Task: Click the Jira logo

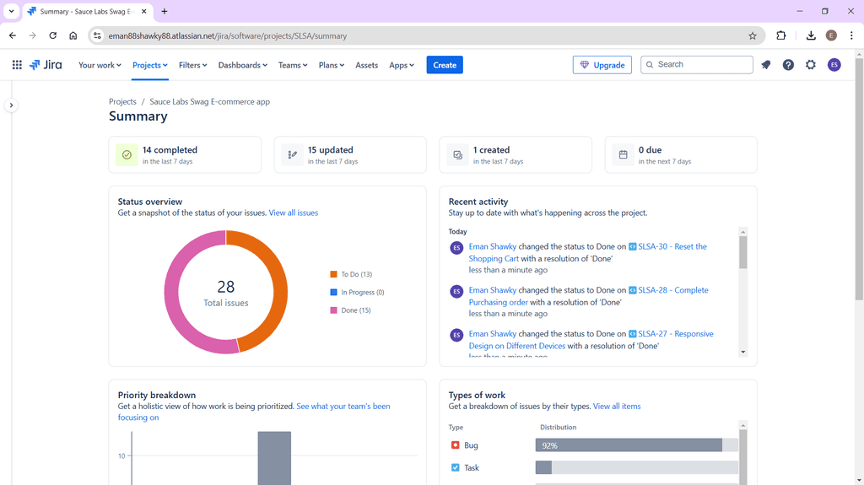Action: coord(46,65)
